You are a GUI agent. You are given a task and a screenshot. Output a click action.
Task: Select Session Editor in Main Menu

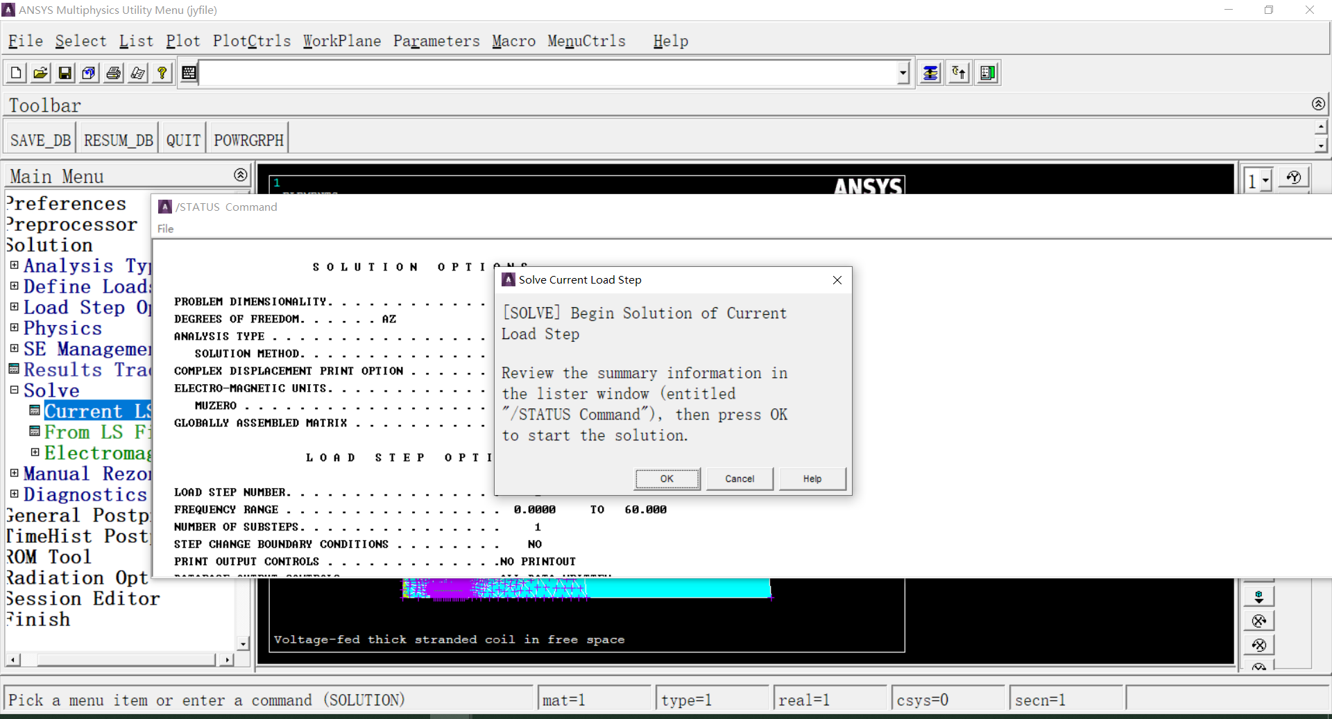[x=83, y=598]
